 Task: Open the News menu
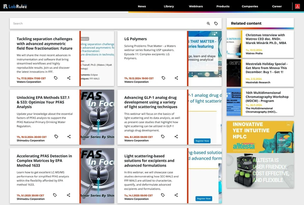pyautogui.click(x=142, y=6)
